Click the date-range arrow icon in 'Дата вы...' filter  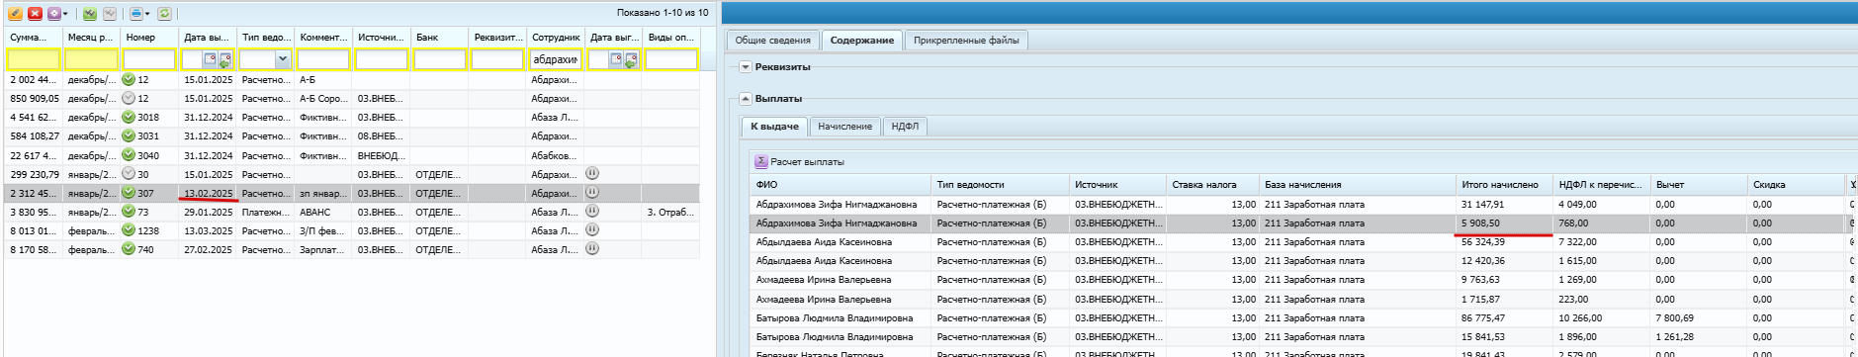[x=225, y=59]
